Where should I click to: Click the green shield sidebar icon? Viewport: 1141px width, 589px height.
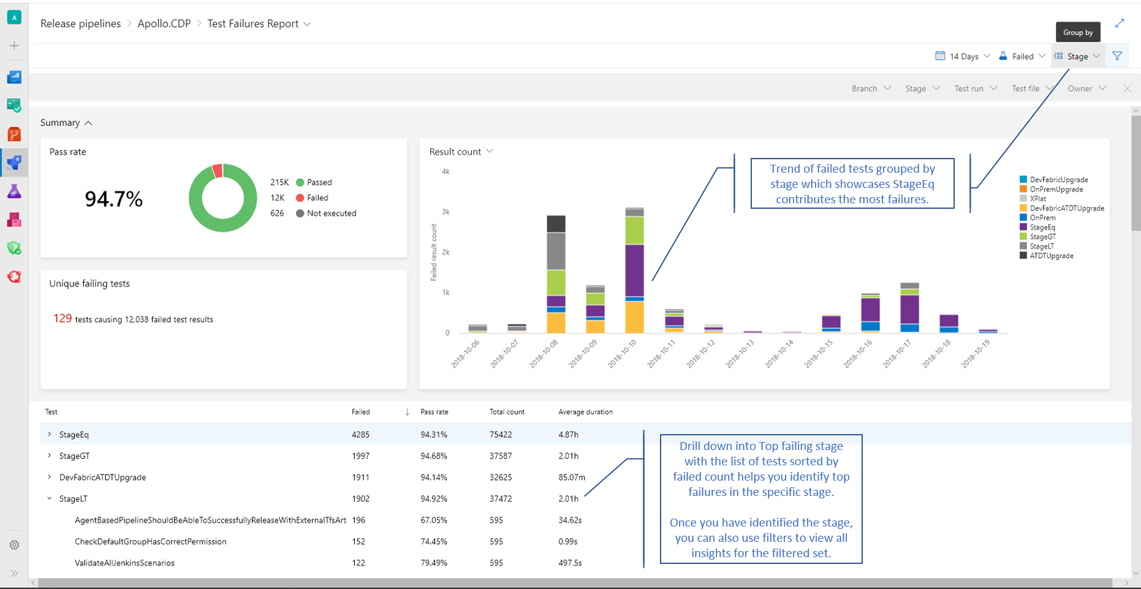(14, 248)
